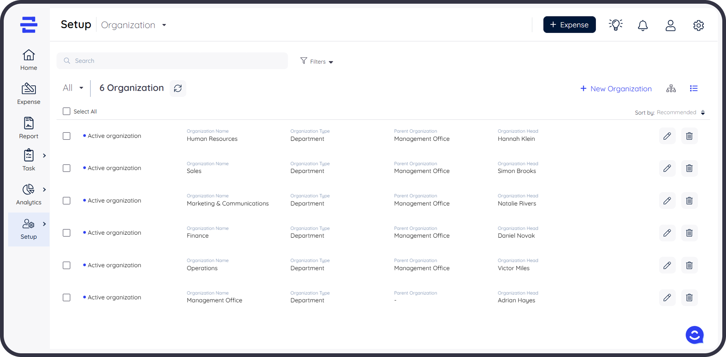Focus the Search input field
The width and height of the screenshot is (726, 357).
click(x=172, y=61)
